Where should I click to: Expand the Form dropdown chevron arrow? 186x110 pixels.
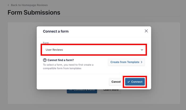click(142, 50)
